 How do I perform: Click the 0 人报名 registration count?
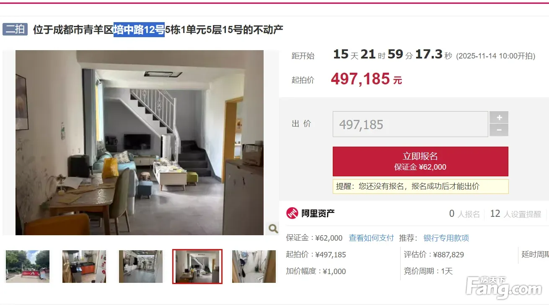point(464,214)
